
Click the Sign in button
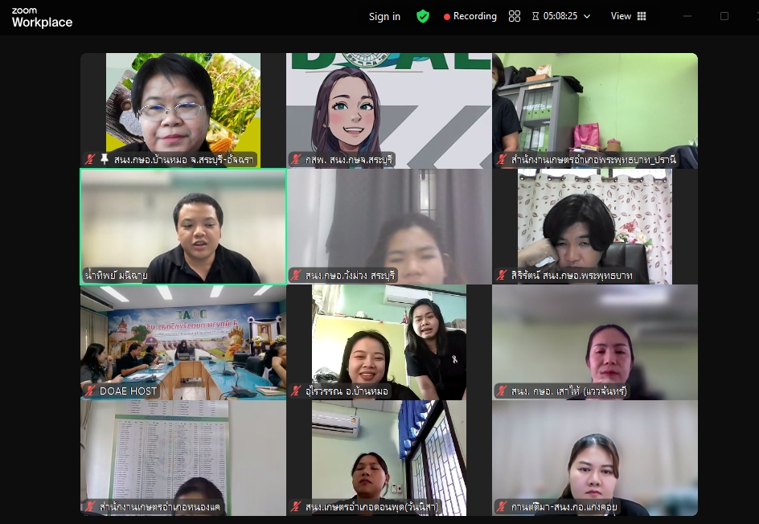(384, 16)
